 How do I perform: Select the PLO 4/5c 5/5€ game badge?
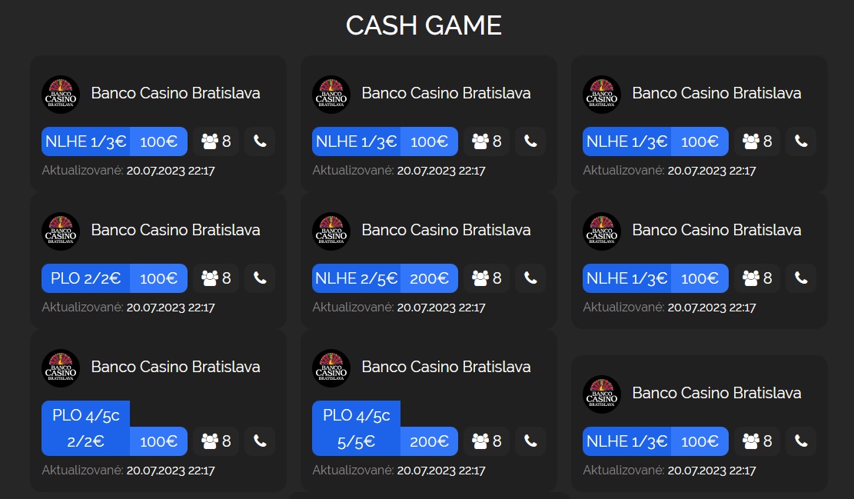tap(356, 428)
